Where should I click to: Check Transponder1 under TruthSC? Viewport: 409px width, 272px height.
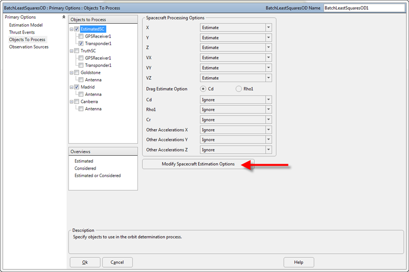click(x=81, y=65)
